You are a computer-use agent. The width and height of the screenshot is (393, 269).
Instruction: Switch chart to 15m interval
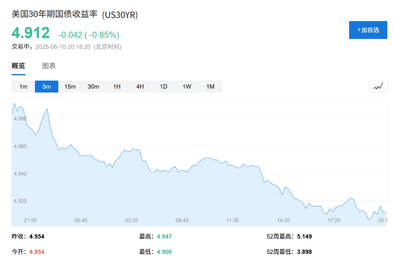coord(70,87)
